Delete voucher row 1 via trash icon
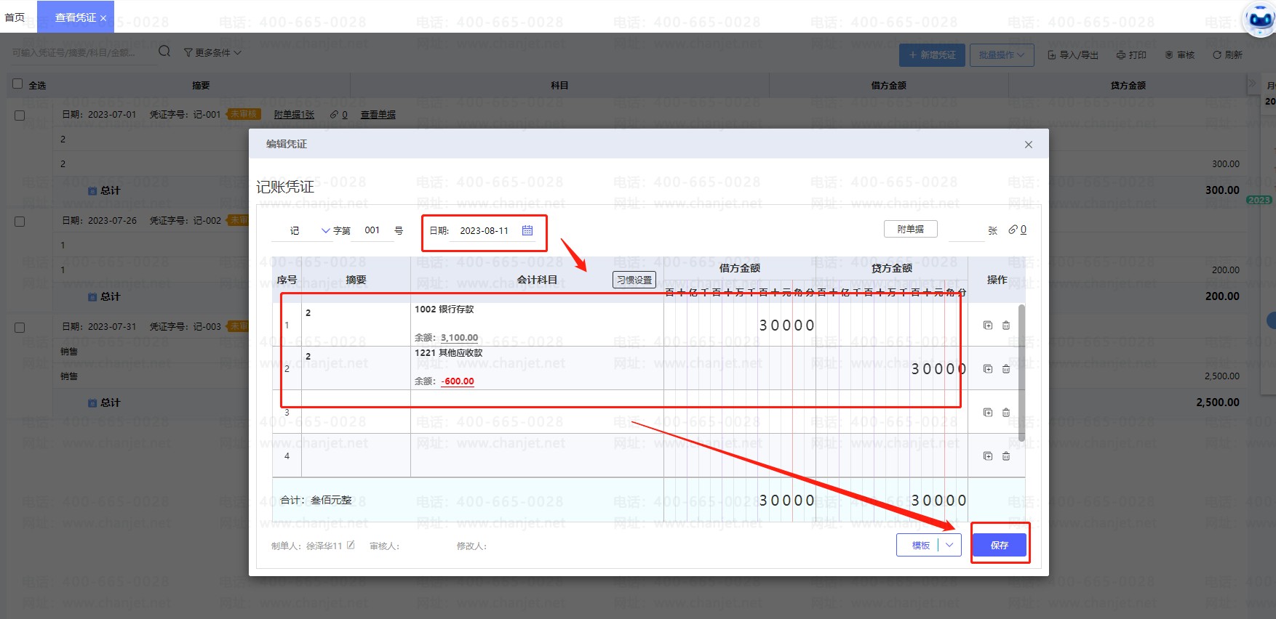Image resolution: width=1276 pixels, height=619 pixels. 1006,325
